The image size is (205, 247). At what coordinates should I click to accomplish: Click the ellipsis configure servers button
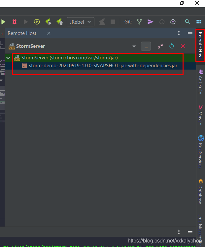click(146, 46)
